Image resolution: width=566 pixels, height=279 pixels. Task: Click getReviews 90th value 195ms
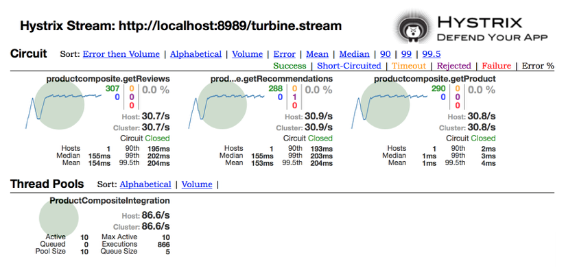[158, 149]
